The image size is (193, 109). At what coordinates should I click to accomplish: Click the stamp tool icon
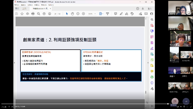coord(132,14)
